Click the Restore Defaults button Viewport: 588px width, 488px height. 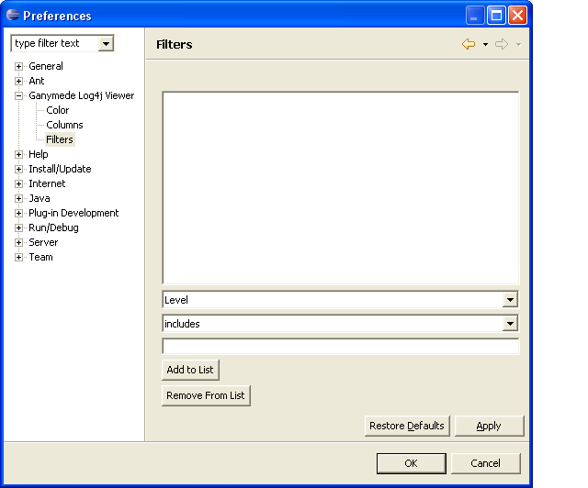[x=407, y=426]
